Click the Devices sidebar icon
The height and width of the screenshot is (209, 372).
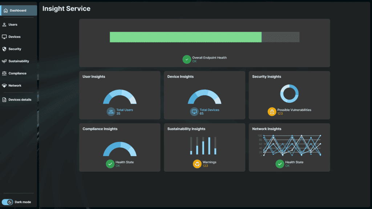click(4, 37)
